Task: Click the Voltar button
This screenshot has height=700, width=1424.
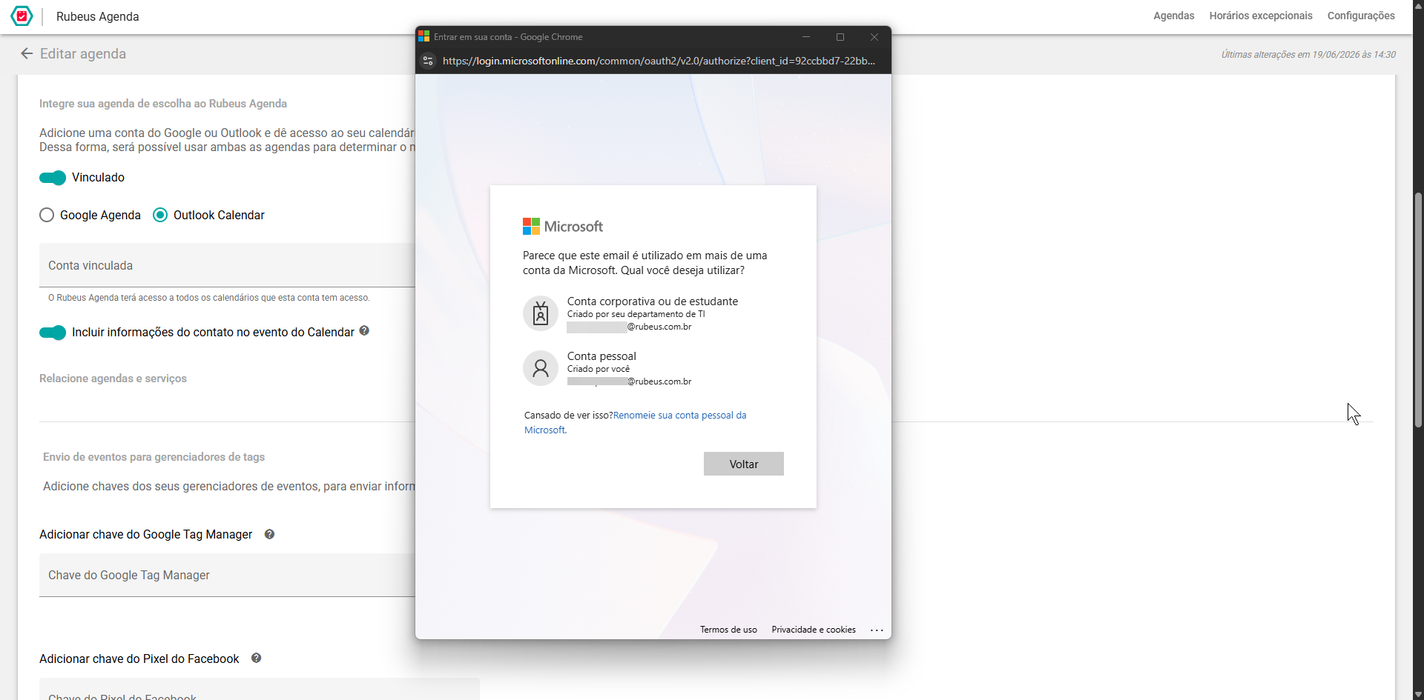Action: click(744, 464)
